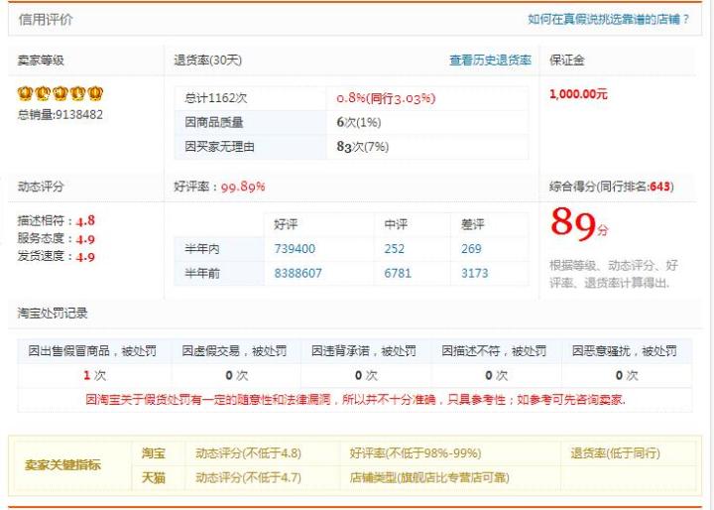Click the peer ranking 643
Screen dimensions: 714x510
point(659,187)
